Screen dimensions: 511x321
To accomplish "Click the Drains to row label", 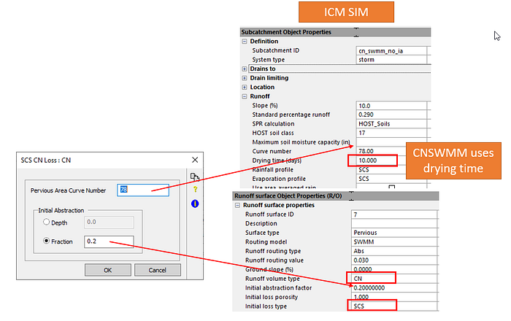I will tap(263, 69).
